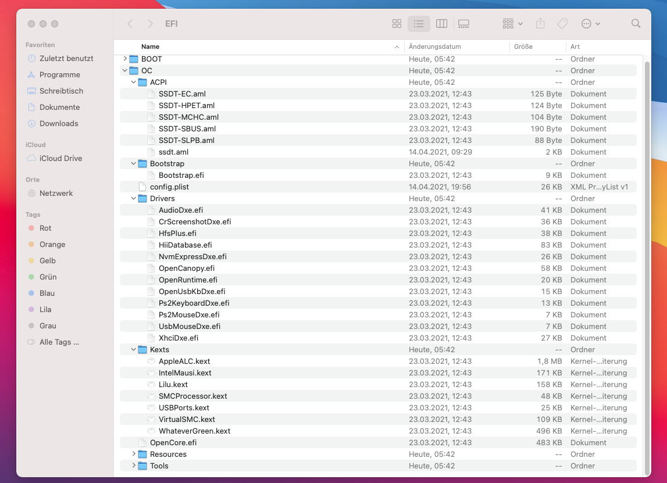
Task: Click the Share toolbar button
Action: tap(540, 23)
